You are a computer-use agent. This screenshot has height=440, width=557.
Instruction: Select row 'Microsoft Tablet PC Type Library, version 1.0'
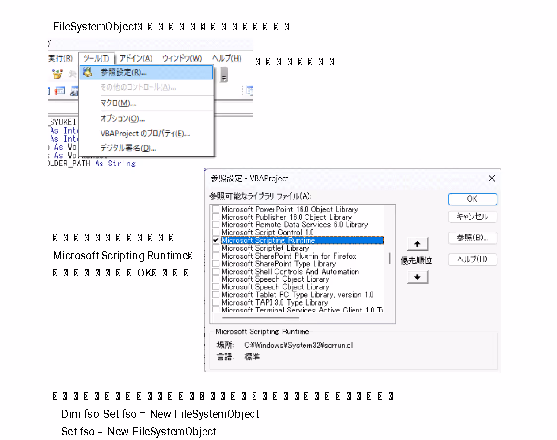(x=298, y=295)
